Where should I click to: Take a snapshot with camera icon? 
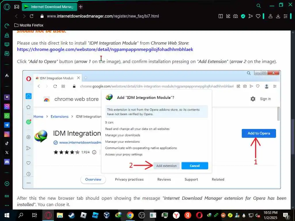click(x=235, y=16)
